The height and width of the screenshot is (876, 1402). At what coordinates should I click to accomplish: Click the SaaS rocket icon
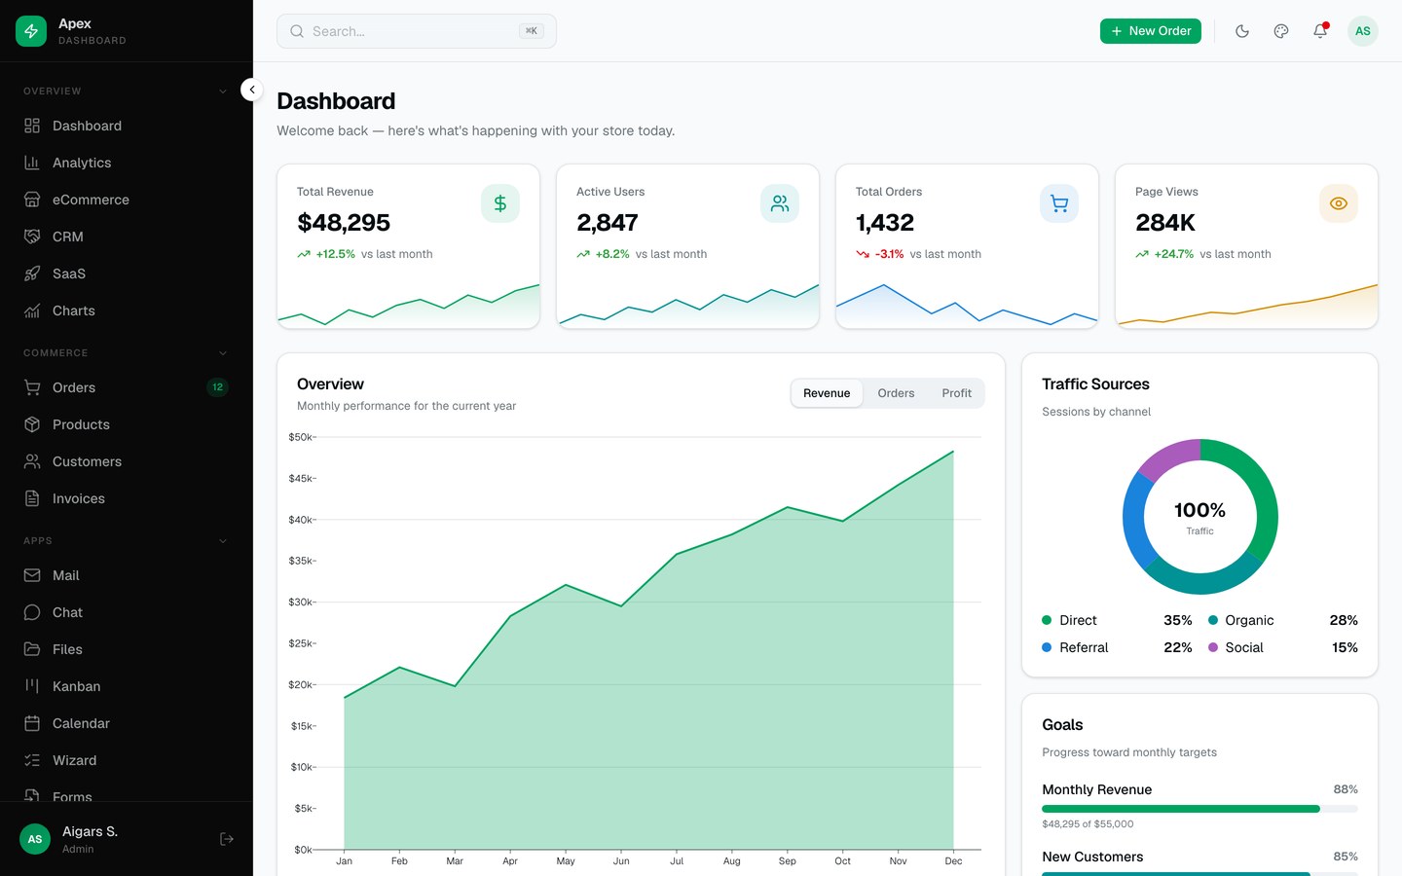point(32,274)
